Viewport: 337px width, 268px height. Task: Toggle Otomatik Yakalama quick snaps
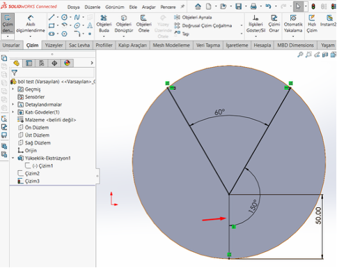tap(293, 24)
